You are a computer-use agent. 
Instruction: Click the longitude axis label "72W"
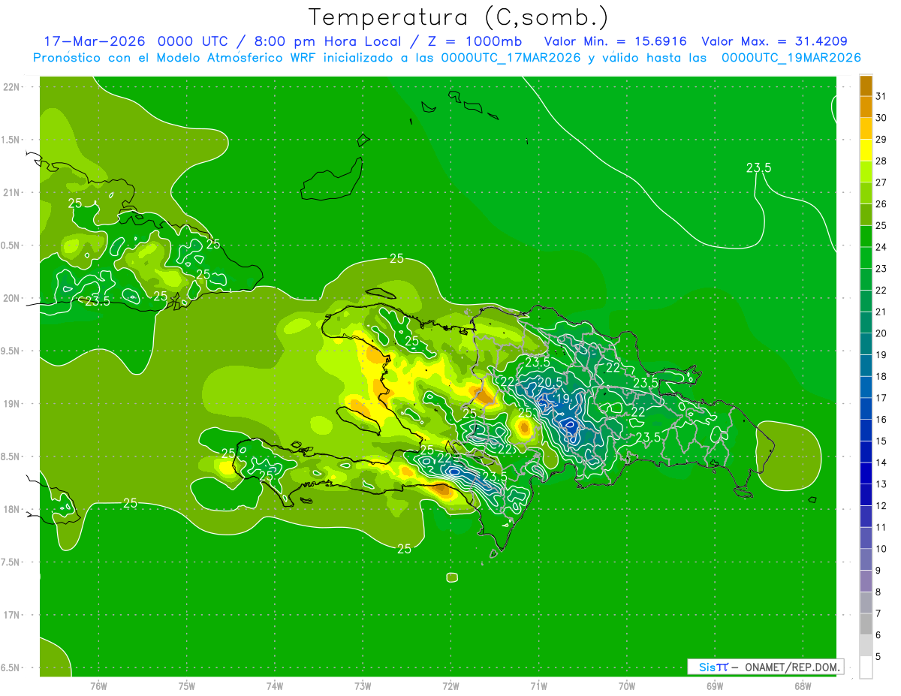pyautogui.click(x=450, y=685)
